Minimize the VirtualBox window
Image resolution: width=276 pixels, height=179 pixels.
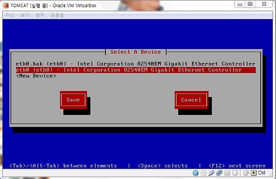(x=240, y=4)
